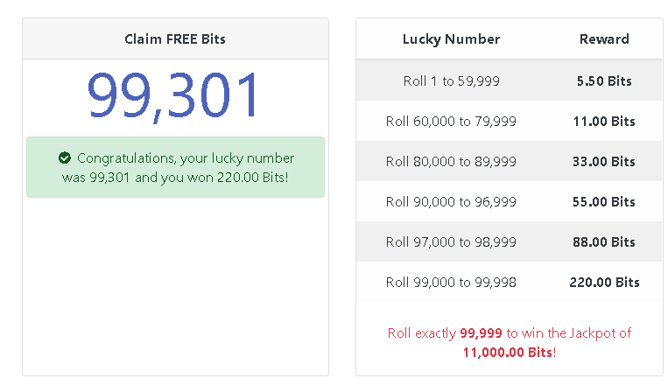Click the Roll 99,000 to 99,998 row
Screen dimensions: 668x392
click(451, 283)
